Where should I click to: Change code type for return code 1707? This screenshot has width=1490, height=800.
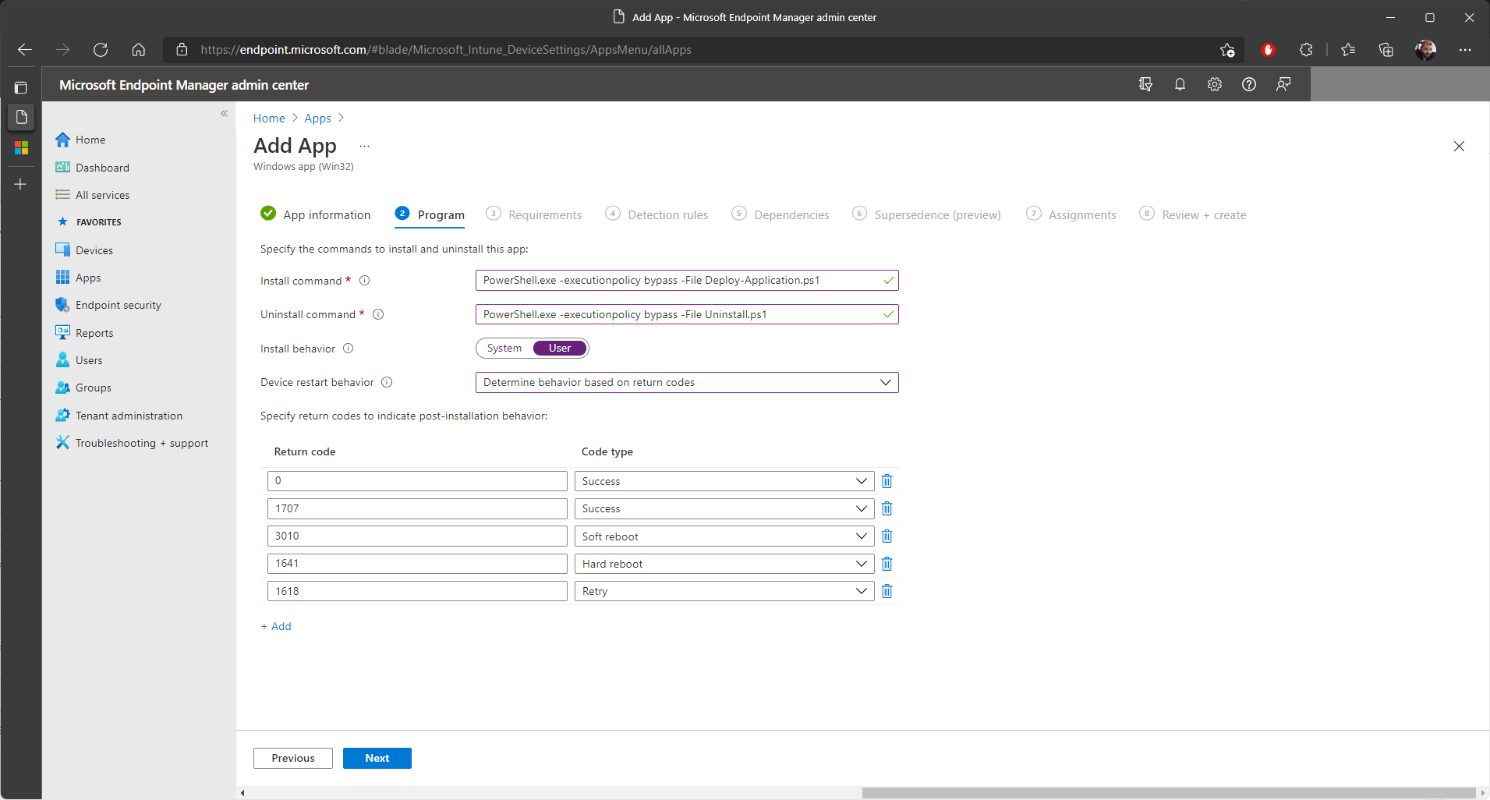pos(724,508)
